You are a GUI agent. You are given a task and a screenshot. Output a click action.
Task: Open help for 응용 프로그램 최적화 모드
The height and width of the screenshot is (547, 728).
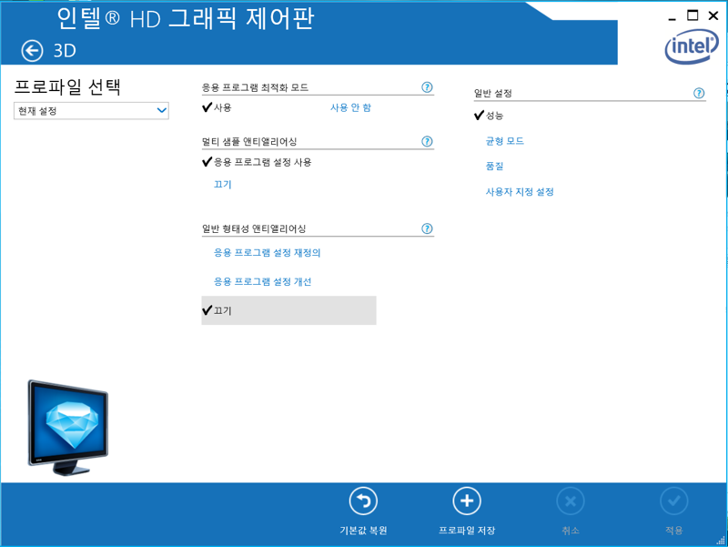click(427, 87)
